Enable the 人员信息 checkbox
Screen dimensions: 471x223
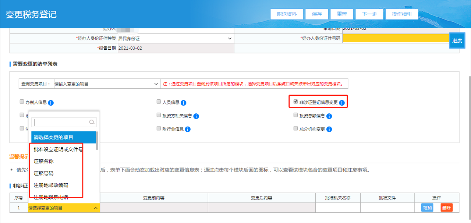pyautogui.click(x=159, y=102)
